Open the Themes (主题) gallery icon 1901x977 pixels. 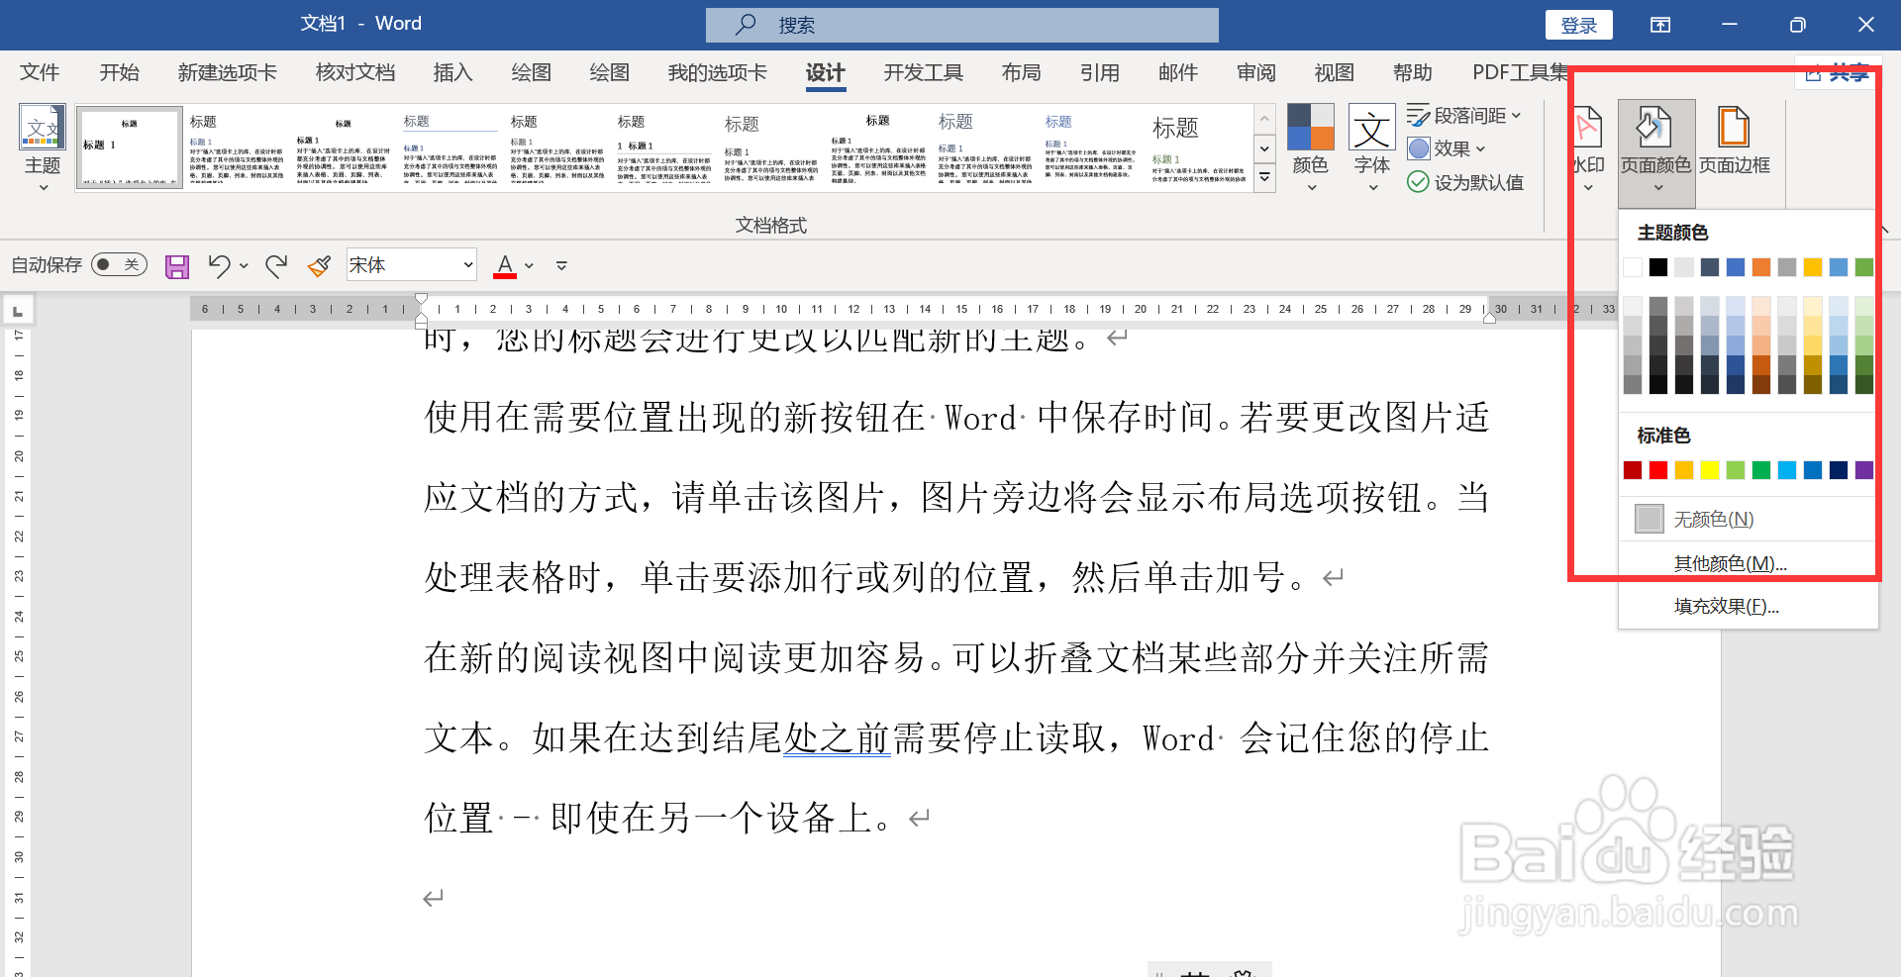pyautogui.click(x=43, y=128)
